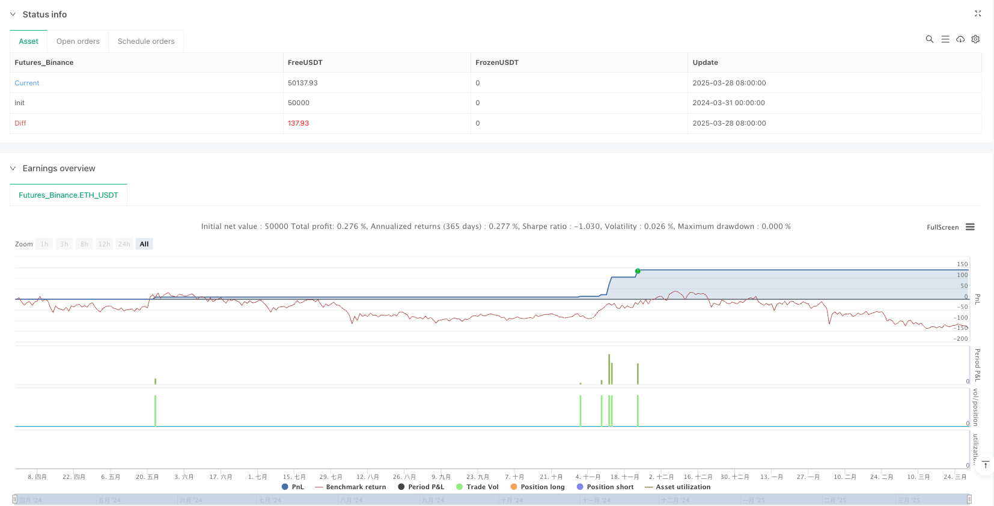This screenshot has width=994, height=506.
Task: Click the back-to-top arrow icon
Action: pyautogui.click(x=986, y=465)
